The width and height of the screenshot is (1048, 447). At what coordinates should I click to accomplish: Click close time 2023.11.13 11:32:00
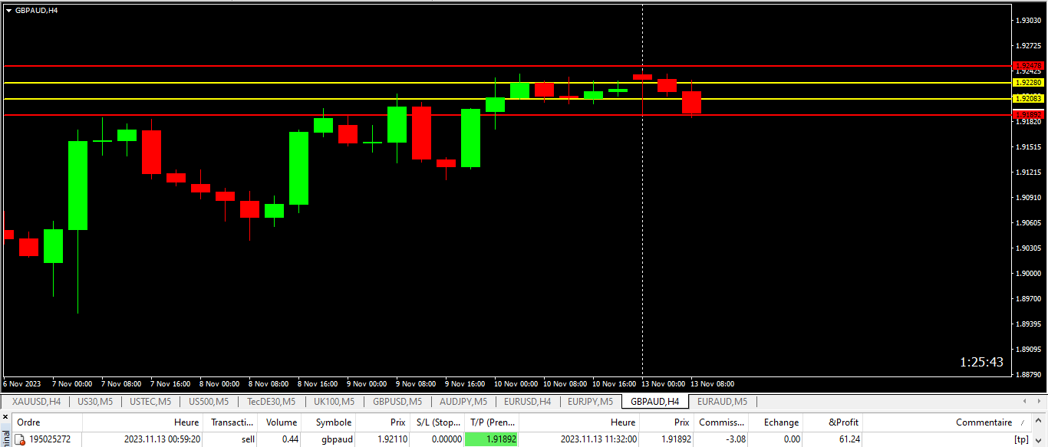pos(598,439)
